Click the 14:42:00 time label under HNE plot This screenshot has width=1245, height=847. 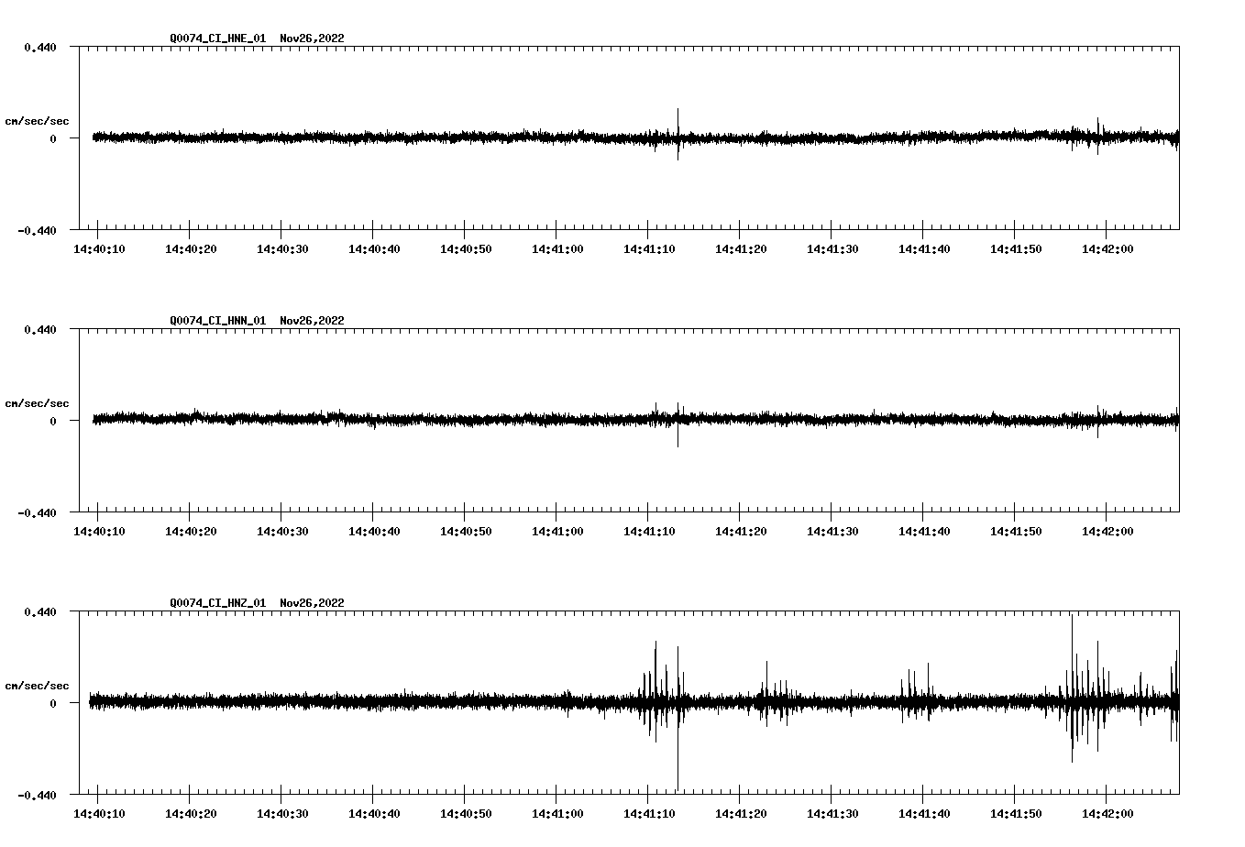(x=1107, y=249)
